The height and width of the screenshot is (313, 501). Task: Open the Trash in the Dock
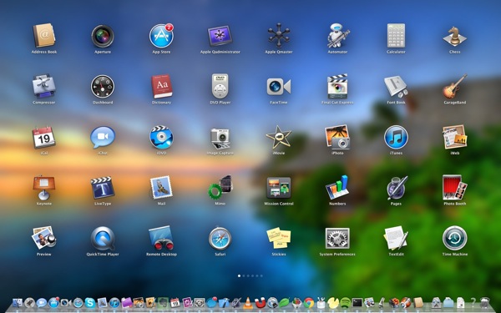[x=484, y=303]
